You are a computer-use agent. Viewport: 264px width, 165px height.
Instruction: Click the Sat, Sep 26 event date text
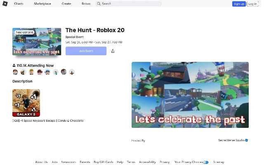(94, 42)
